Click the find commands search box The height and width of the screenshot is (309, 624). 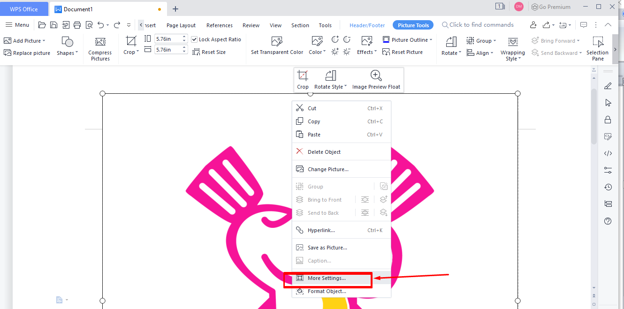coord(477,25)
